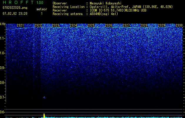This screenshot has height=118, width=185.
Task: Click filename 0702022320.png
Action: pyautogui.click(x=15, y=8)
